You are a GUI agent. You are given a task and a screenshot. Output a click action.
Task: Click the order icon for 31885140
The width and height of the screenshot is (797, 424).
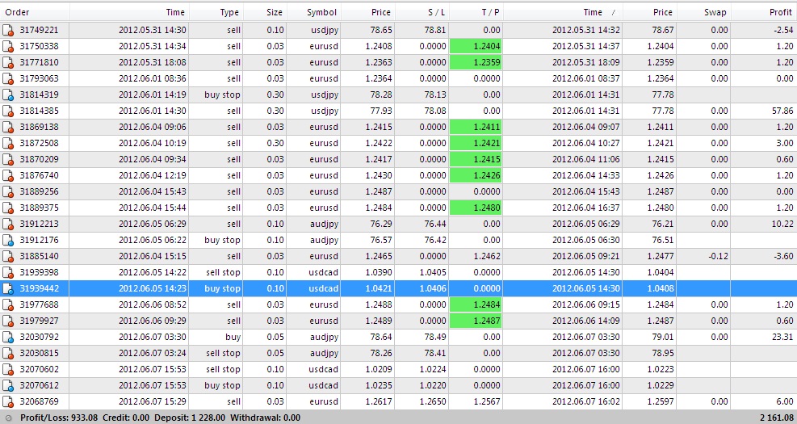(x=8, y=257)
